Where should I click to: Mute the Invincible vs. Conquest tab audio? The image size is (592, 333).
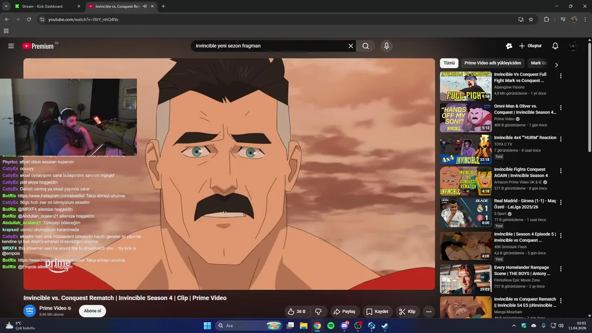tap(145, 6)
